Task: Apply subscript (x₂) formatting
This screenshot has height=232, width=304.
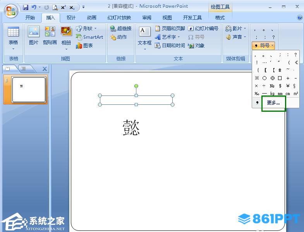Action: tap(72, 8)
